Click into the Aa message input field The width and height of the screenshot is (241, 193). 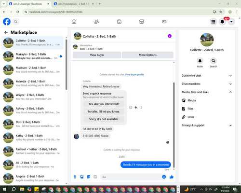[131, 177]
